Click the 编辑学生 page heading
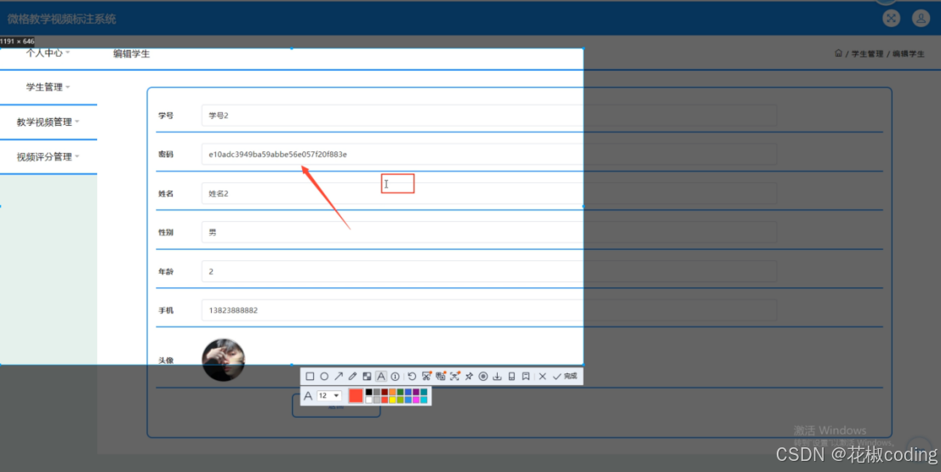Screen dimensions: 941x472 [131, 54]
